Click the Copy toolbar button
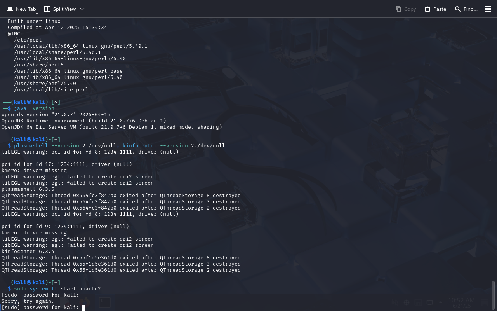This screenshot has height=311, width=497. point(406,9)
